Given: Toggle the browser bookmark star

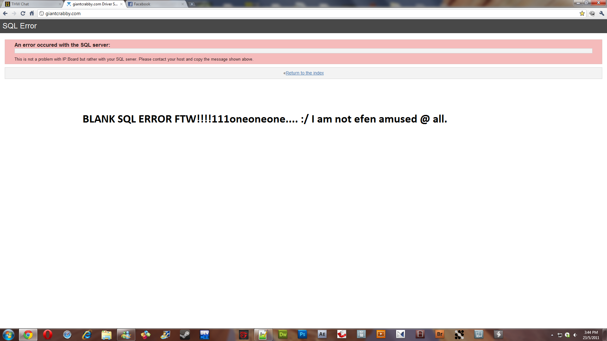Looking at the screenshot, I should click(582, 13).
